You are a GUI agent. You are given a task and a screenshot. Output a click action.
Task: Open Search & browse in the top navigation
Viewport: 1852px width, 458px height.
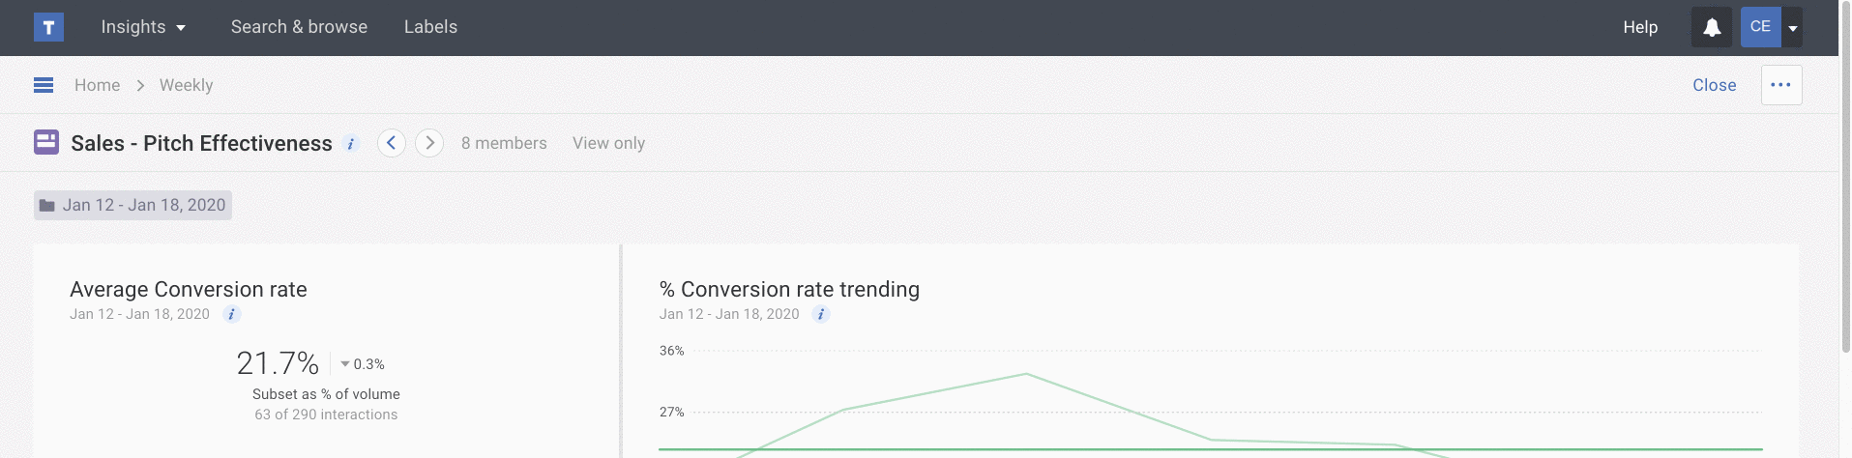(x=299, y=27)
